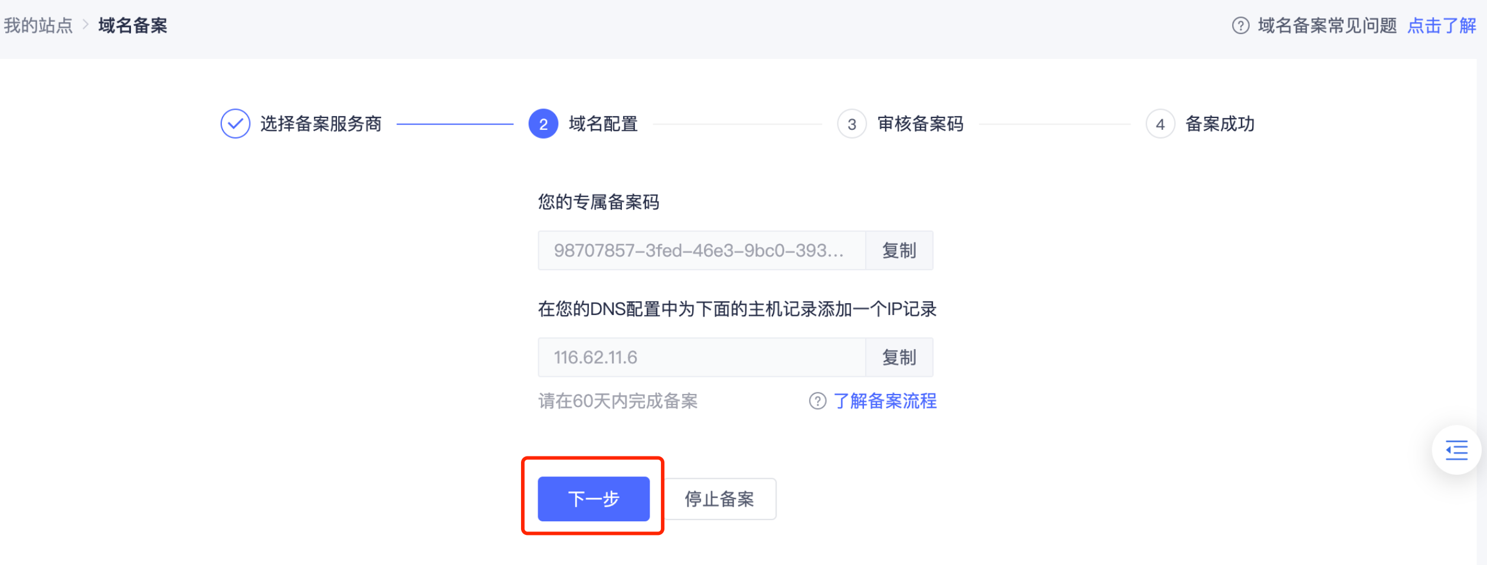Open the 了解备案流程 link

tap(885, 401)
